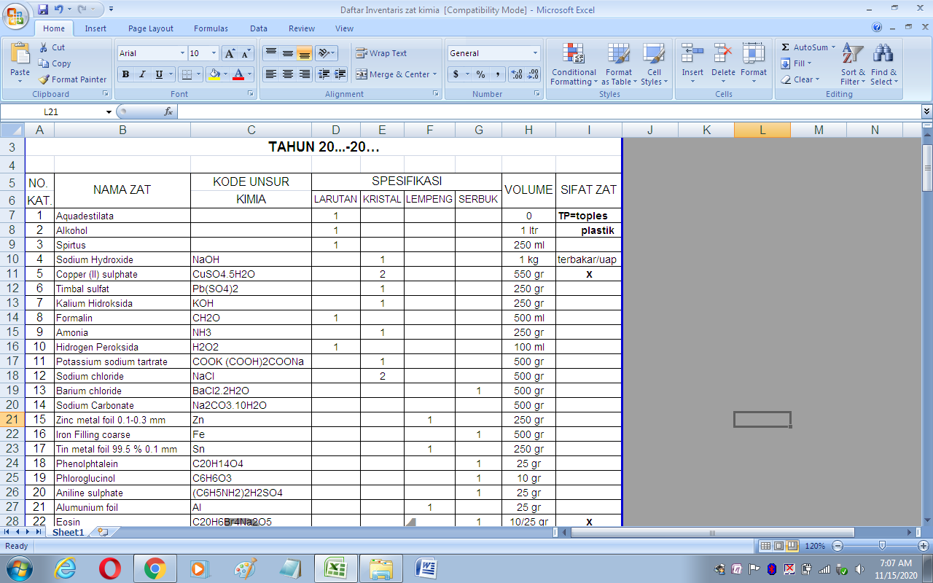The image size is (933, 583).
Task: Open the Clear dropdown in Editing
Action: click(800, 79)
